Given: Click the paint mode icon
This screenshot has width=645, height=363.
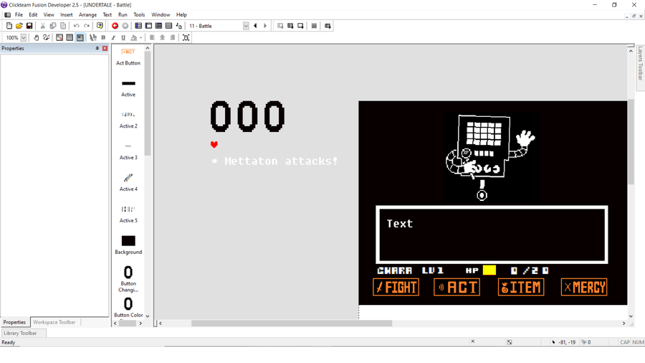Looking at the screenshot, I should 46,37.
